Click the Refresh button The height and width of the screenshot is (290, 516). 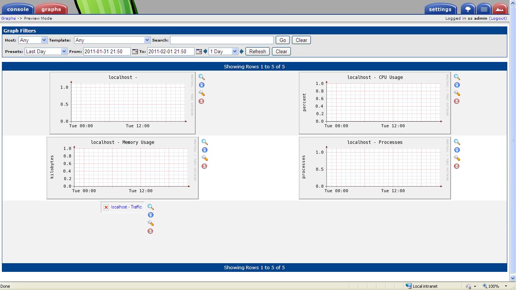point(258,51)
